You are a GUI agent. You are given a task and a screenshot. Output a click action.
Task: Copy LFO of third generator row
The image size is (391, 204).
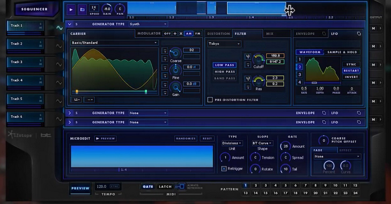359,122
